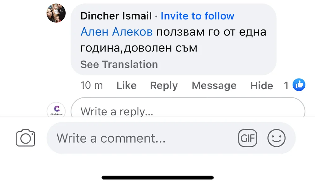Screen dimensions: 315x186
Task: Reply to Dincher Ismail's comment
Action: pyautogui.click(x=164, y=85)
